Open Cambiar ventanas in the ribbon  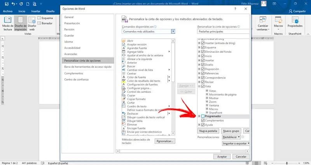(263, 24)
